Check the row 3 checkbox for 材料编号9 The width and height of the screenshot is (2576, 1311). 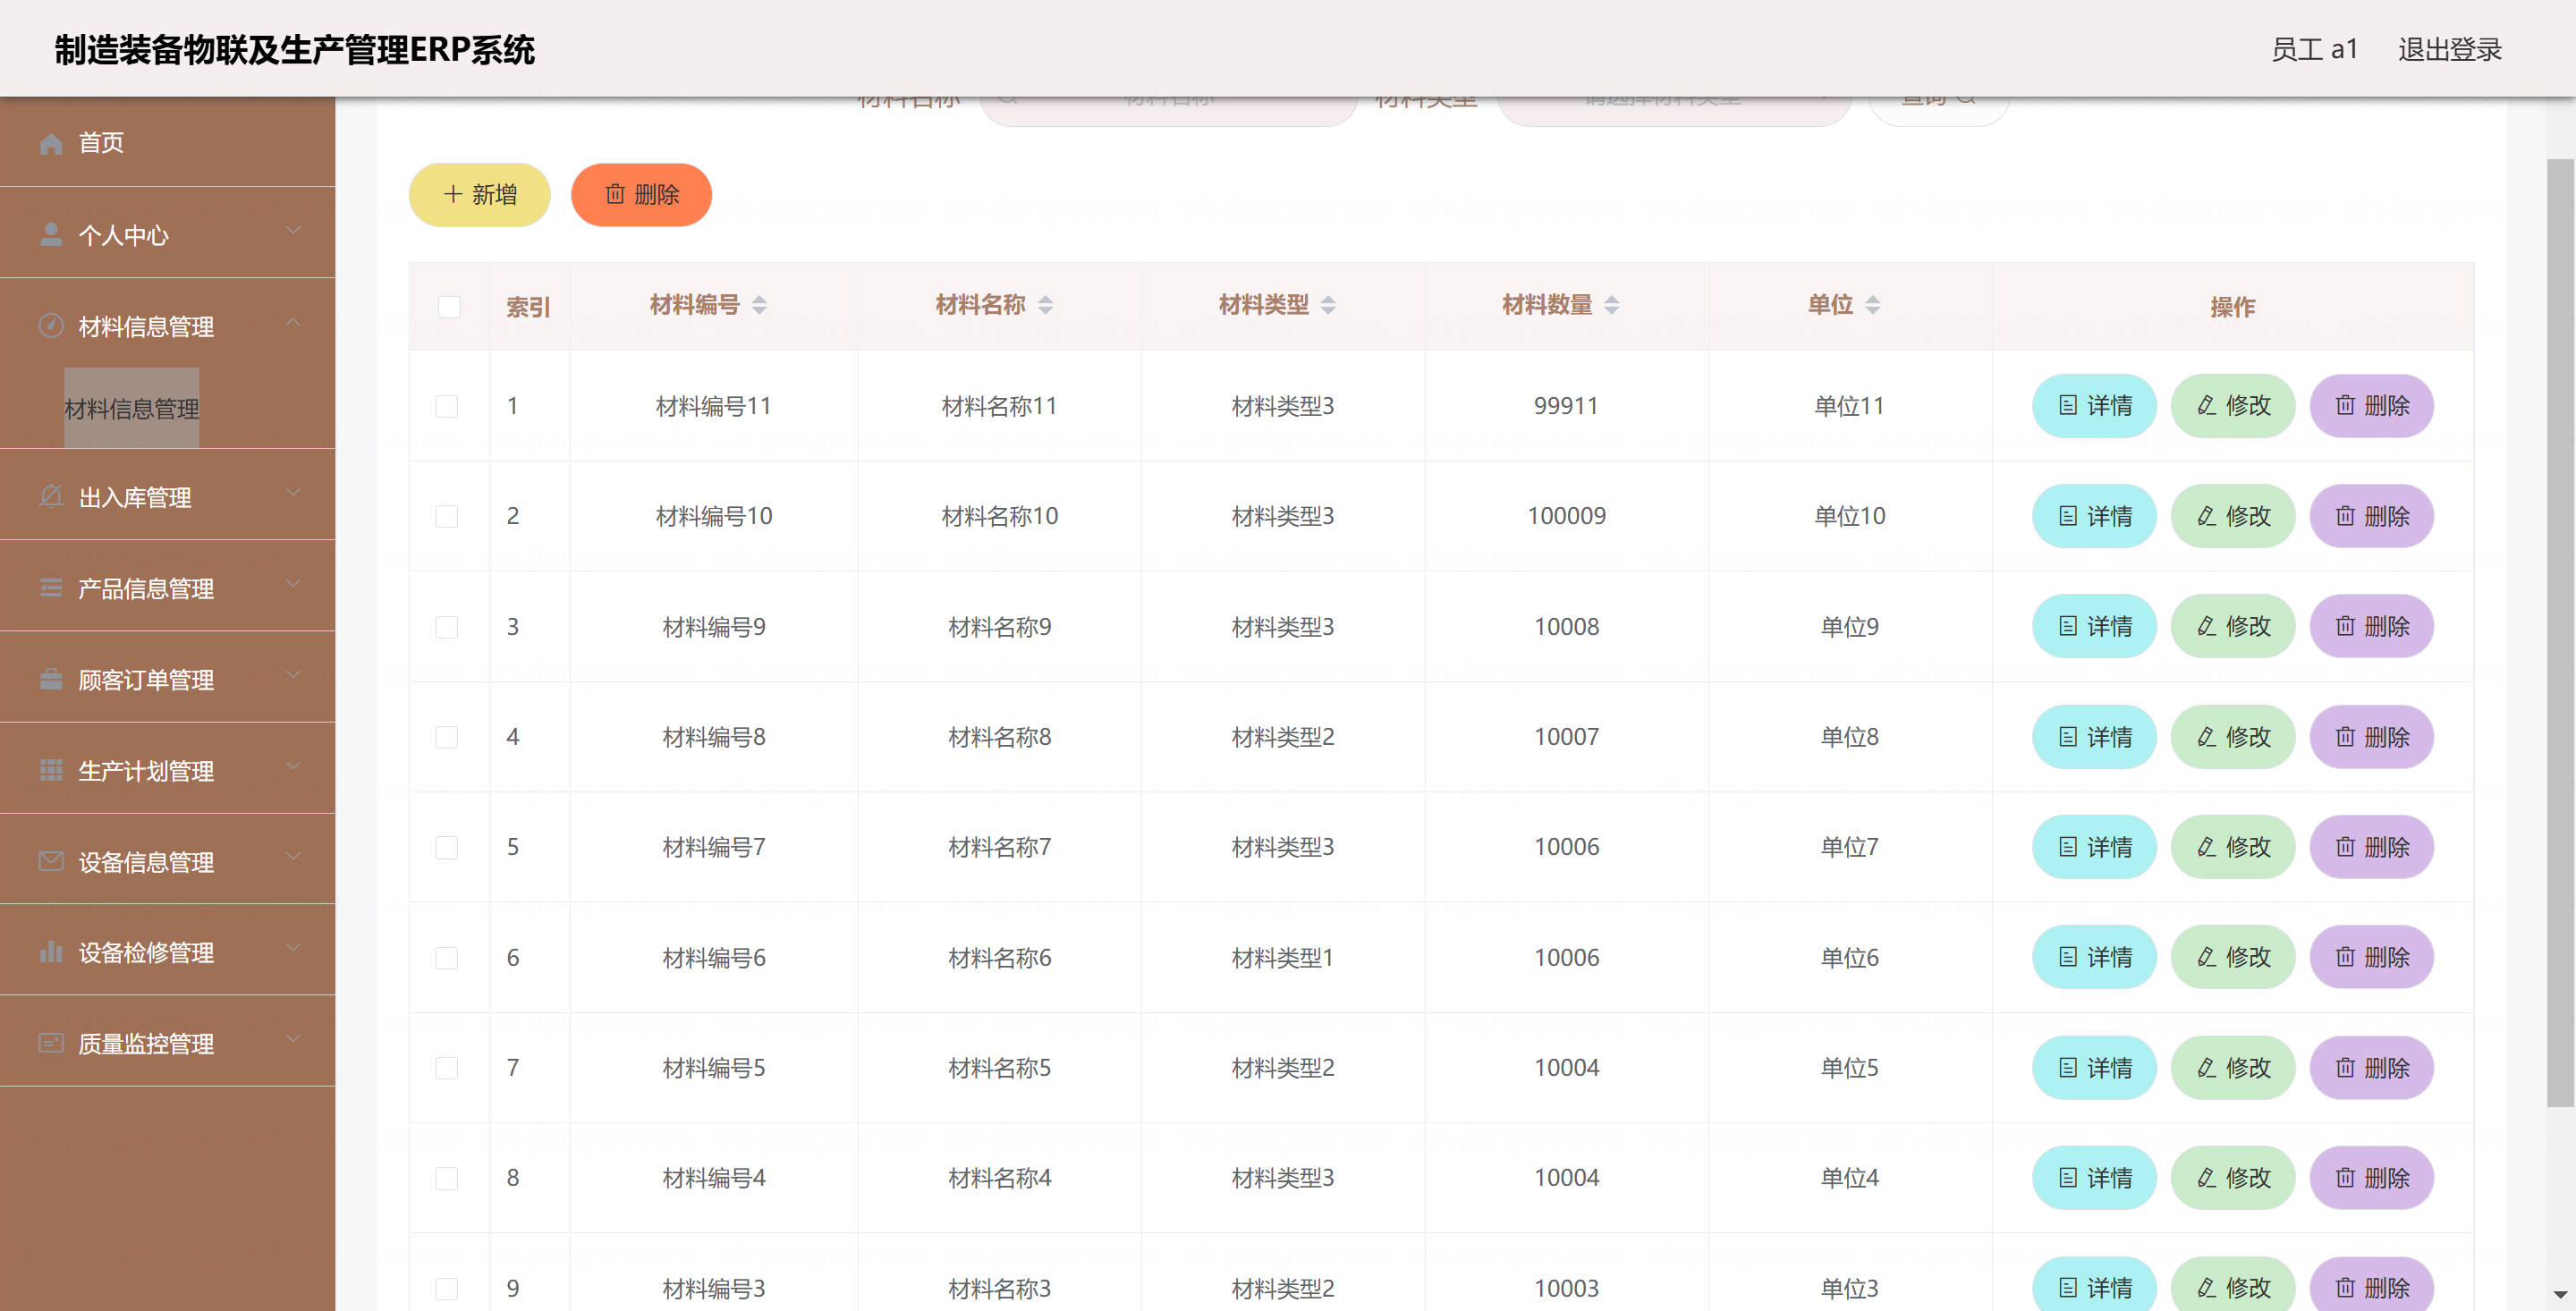447,627
